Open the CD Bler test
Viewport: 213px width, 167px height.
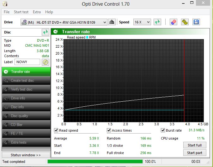pyautogui.click(x=26, y=125)
